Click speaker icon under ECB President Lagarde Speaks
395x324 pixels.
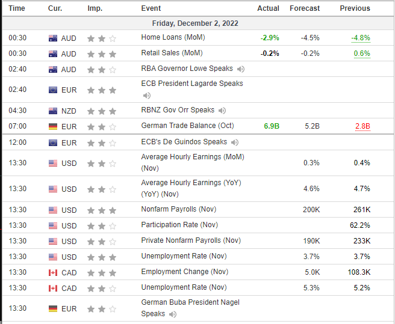pos(147,95)
